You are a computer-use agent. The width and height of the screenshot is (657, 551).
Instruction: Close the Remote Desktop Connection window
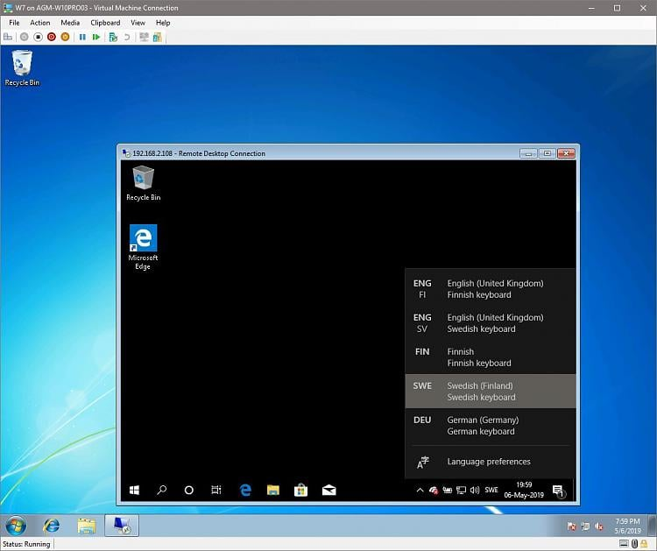point(566,153)
